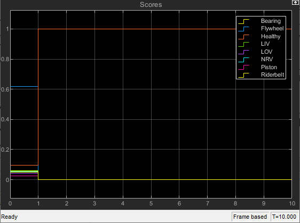Click the x-axis tick label 2
Viewport: 300px width, 223px height.
pyautogui.click(x=66, y=203)
